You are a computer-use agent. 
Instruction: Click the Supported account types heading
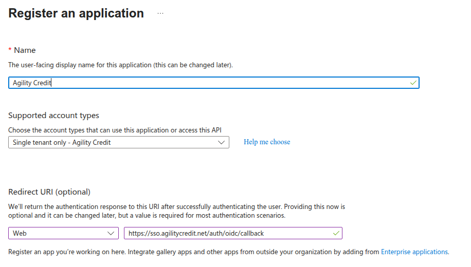53,116
